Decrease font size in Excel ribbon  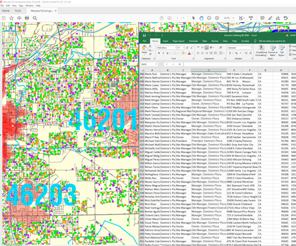[x=191, y=47]
